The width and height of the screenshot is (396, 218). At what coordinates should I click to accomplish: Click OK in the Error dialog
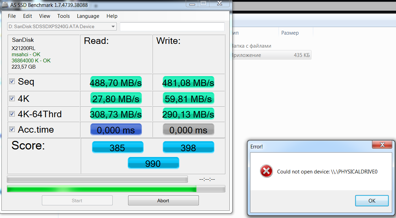coord(372,201)
